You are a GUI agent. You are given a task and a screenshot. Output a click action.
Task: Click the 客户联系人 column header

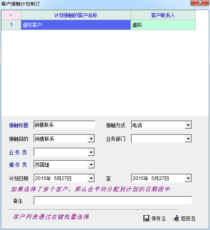coord(163,15)
